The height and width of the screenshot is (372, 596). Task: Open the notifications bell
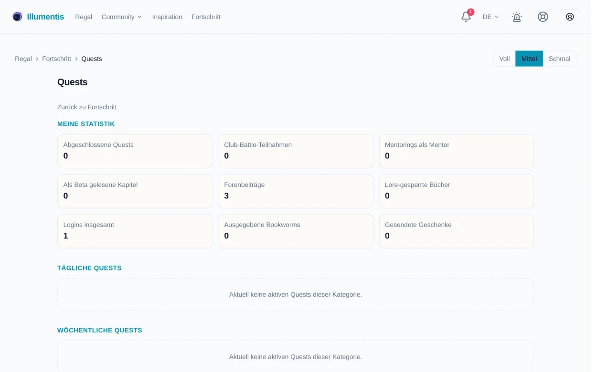coord(466,17)
